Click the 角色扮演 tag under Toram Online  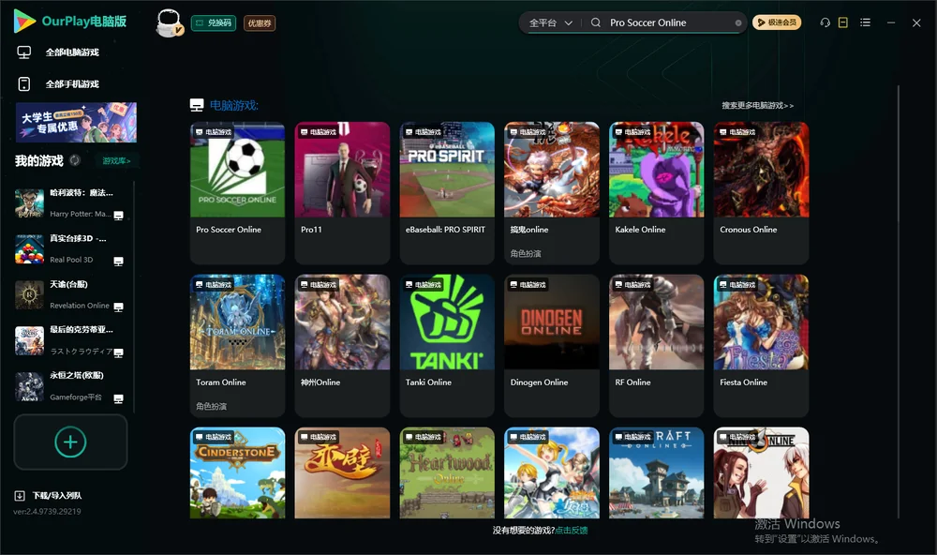[211, 406]
